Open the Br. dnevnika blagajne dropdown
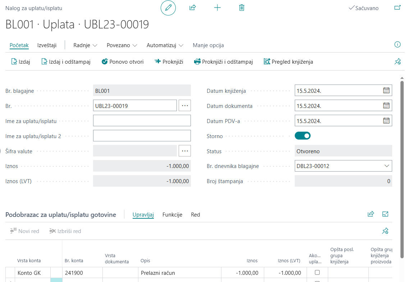408x282 pixels. click(387, 166)
